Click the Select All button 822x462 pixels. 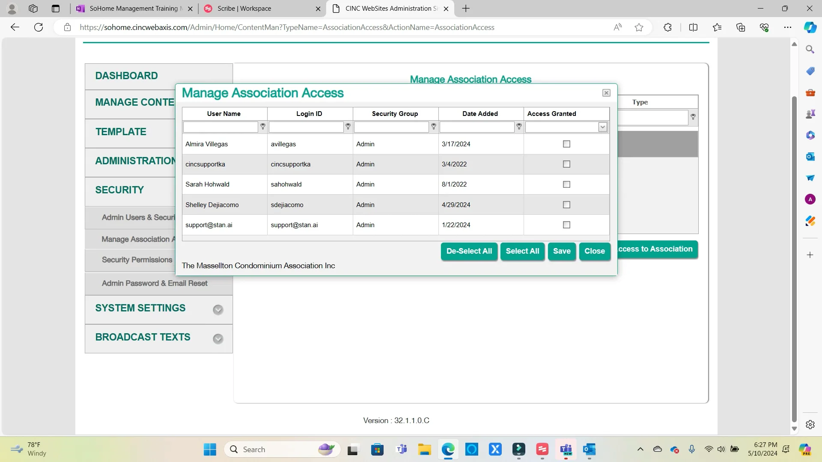click(x=522, y=251)
